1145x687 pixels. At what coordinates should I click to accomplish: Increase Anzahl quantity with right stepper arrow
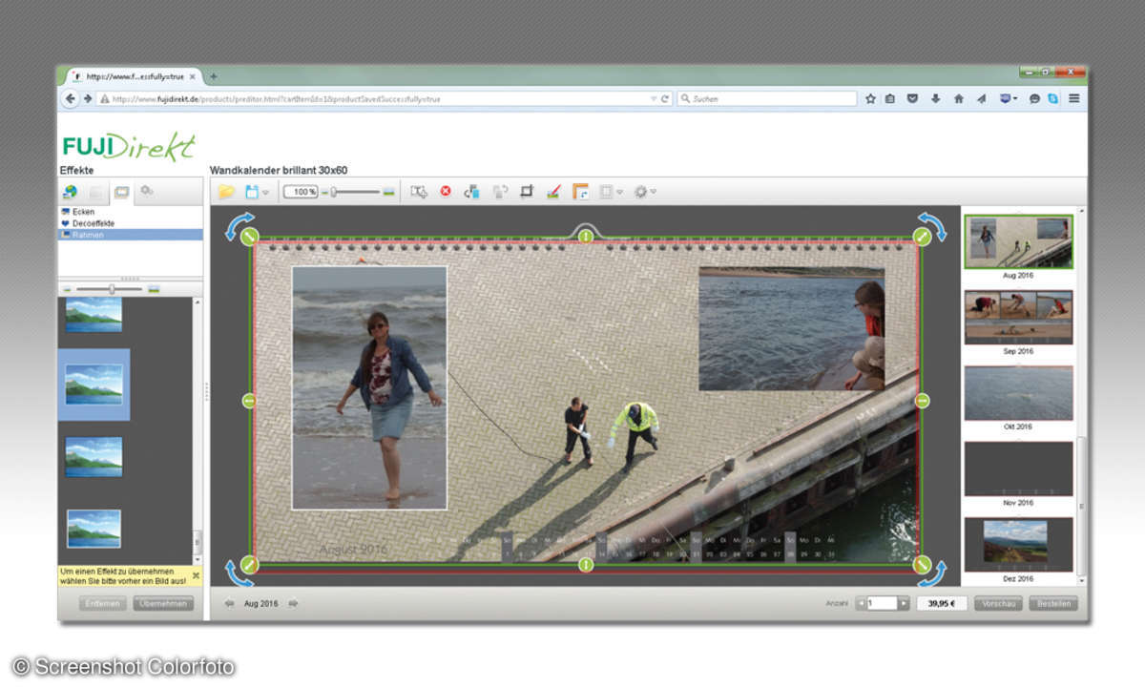(905, 603)
